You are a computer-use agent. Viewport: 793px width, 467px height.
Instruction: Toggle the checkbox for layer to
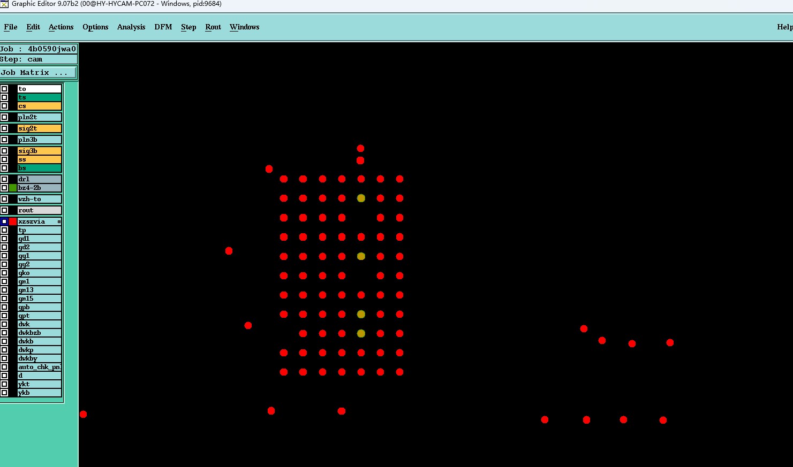click(x=4, y=89)
